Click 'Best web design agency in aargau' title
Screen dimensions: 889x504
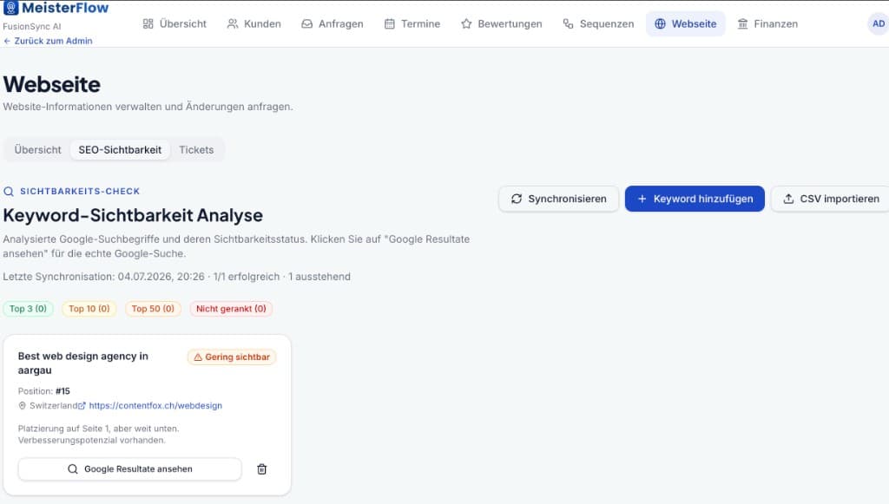pyautogui.click(x=82, y=363)
